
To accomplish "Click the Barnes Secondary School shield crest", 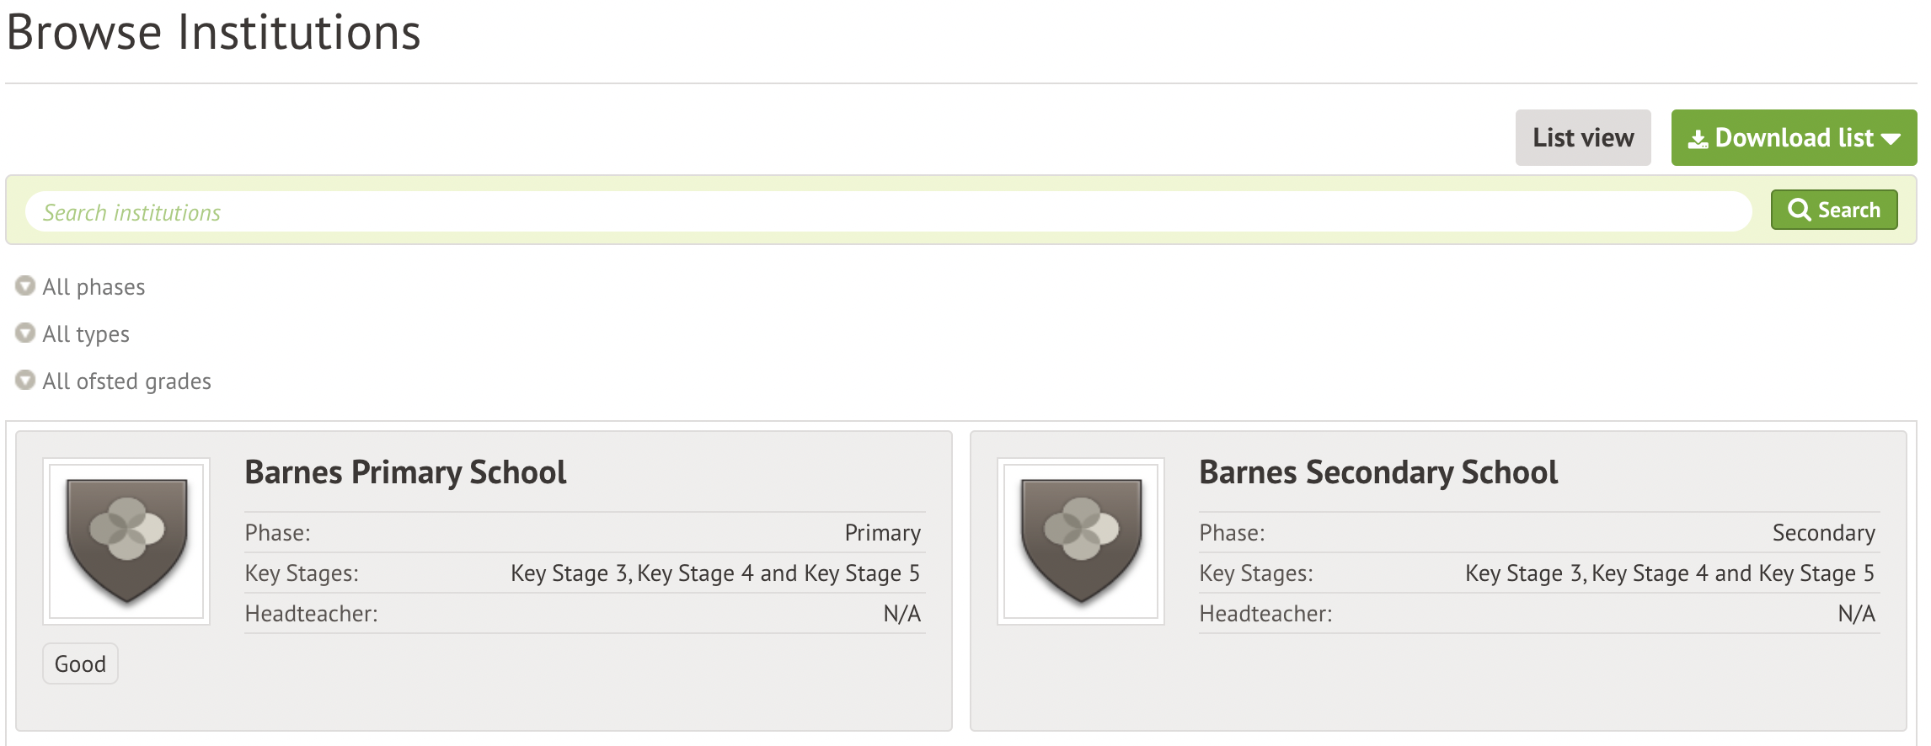I will [x=1081, y=541].
